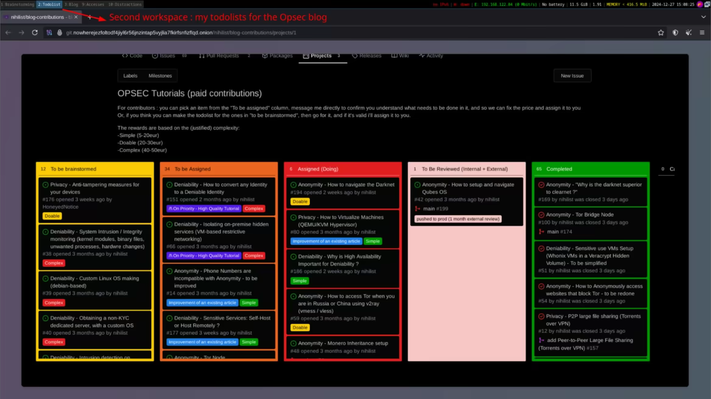Reload the page with the refresh icon
The width and height of the screenshot is (711, 399).
tap(35, 33)
